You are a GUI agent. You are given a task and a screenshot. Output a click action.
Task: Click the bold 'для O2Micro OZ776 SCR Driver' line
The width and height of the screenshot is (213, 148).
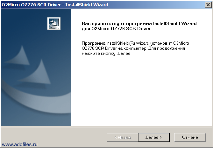116,29
